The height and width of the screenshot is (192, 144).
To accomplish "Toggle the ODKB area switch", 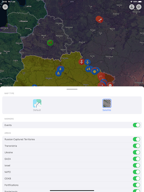I will coord(137,179).
